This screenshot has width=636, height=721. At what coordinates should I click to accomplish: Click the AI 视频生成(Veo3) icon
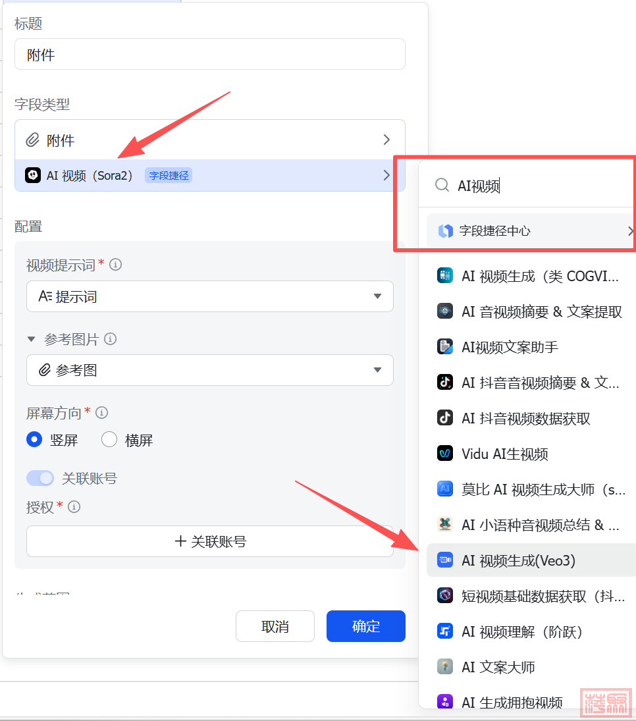pos(445,560)
